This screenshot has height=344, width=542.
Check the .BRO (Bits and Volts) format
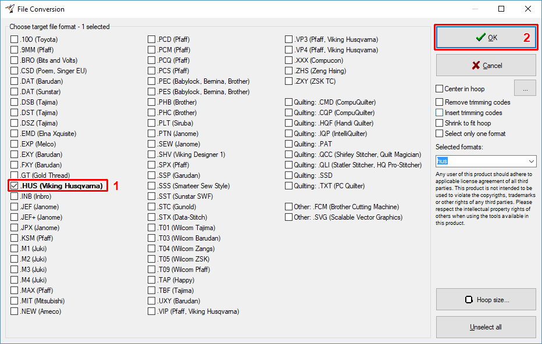[14, 60]
